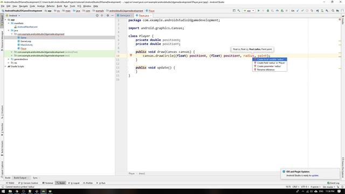Expand the Gradle Scripts node
Viewport: 345px width, 194px height.
click(6, 66)
